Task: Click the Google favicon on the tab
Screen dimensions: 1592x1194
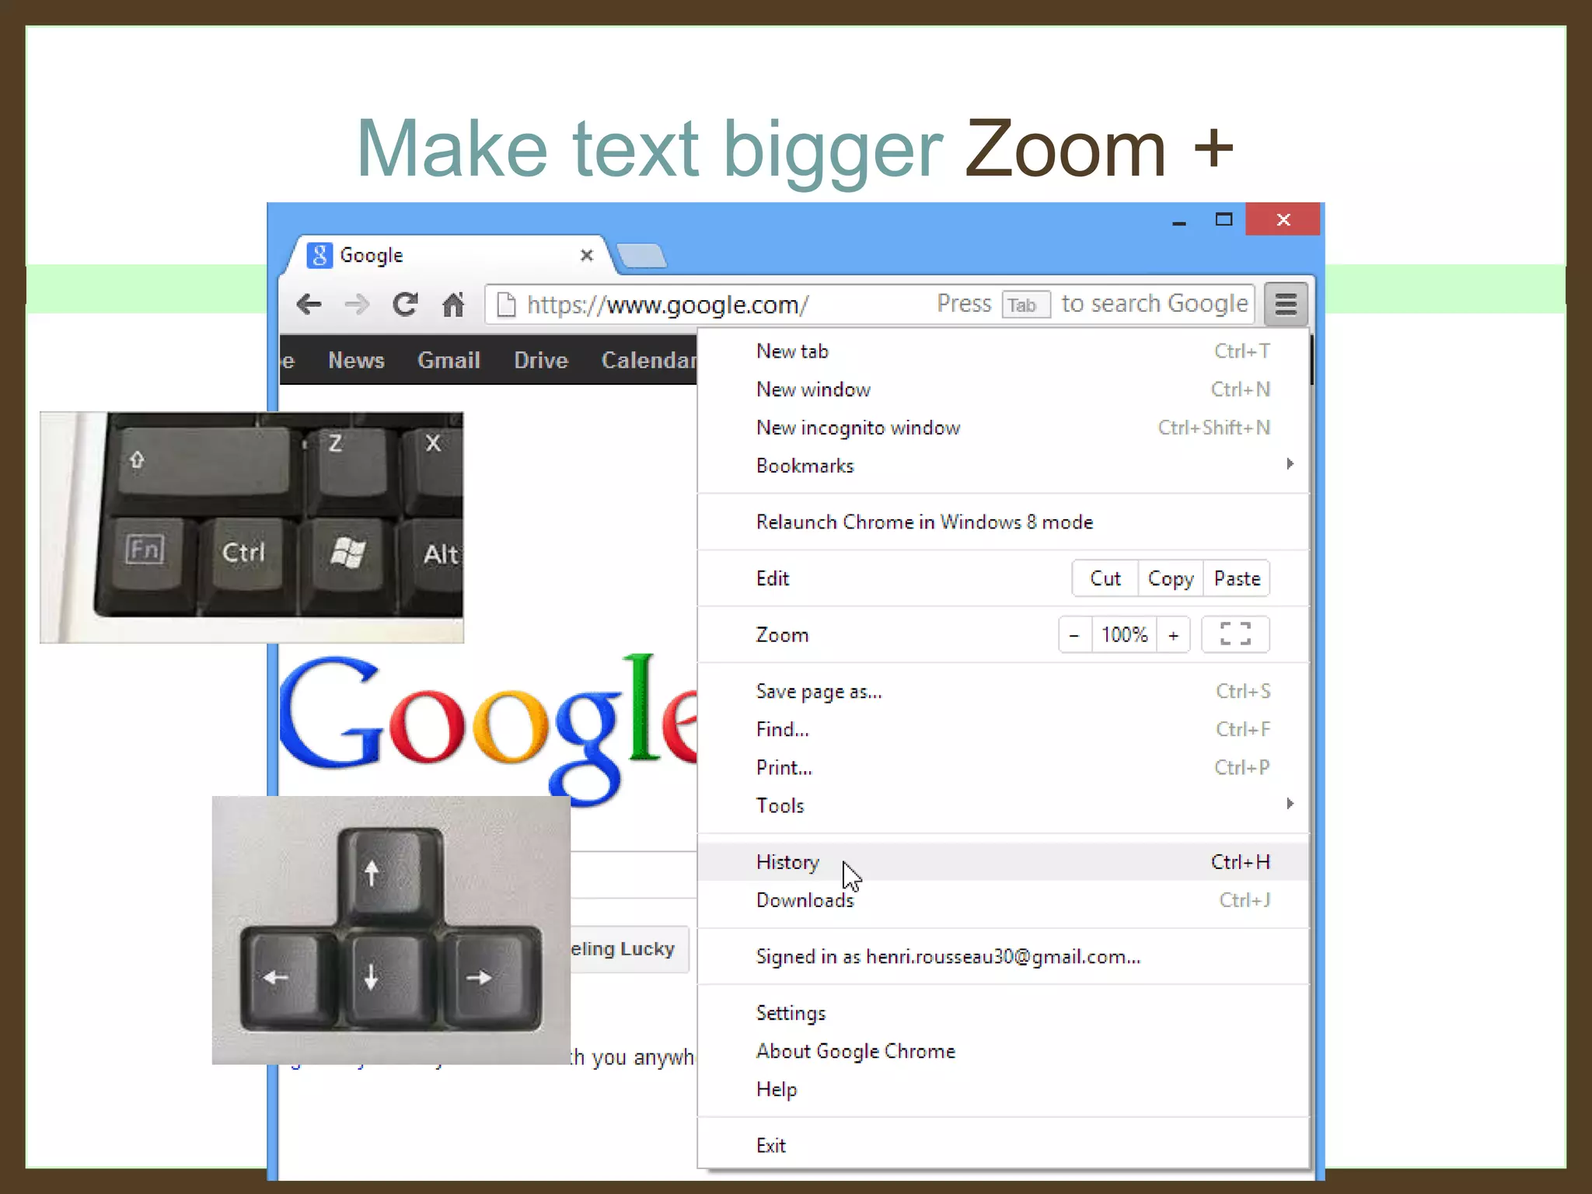Action: pyautogui.click(x=319, y=255)
